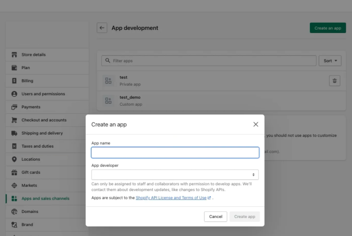
Task: Click the Checkout cart icon
Action: (x=14, y=120)
